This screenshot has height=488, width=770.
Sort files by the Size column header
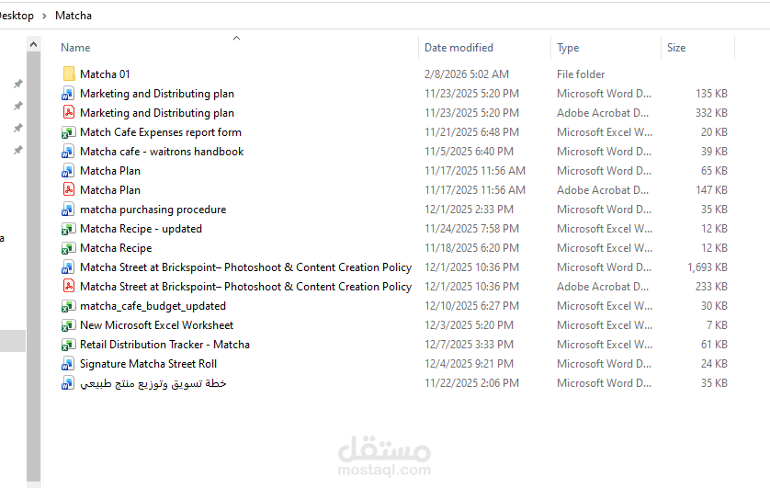coord(676,48)
